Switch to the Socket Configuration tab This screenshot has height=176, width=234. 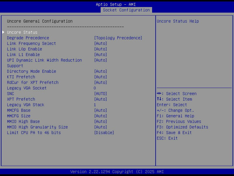coord(126,10)
